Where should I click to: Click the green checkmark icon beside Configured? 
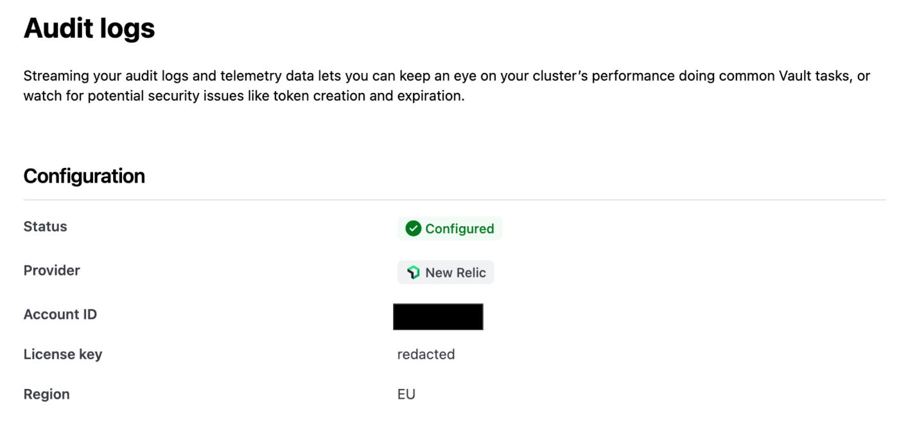pyautogui.click(x=414, y=229)
